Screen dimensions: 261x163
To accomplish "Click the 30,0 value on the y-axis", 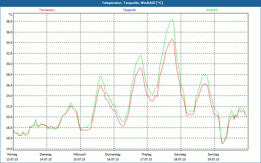I will tap(9, 64).
